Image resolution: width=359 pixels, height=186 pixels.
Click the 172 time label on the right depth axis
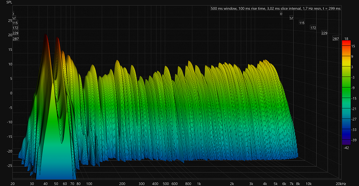pos(313,28)
